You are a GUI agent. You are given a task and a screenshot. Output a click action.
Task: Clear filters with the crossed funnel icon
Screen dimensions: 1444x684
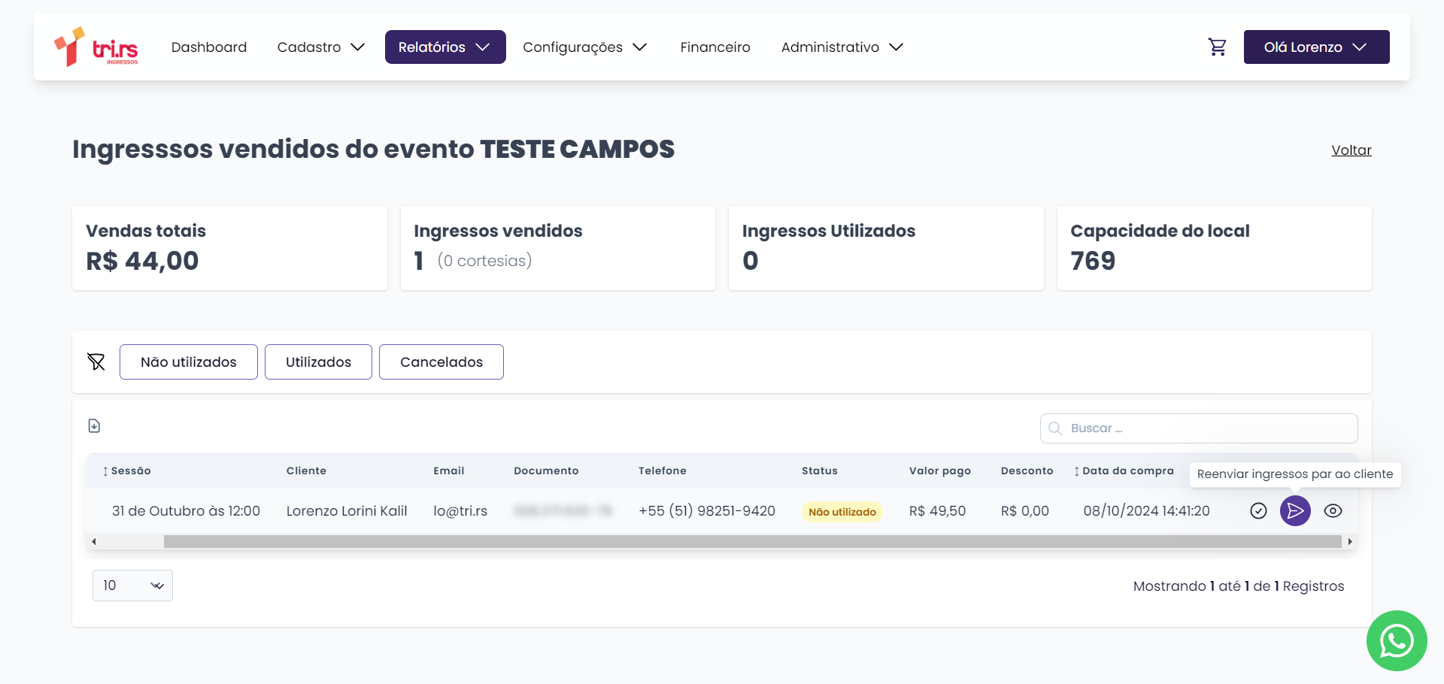click(x=96, y=362)
